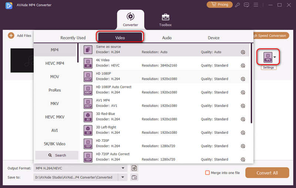The width and height of the screenshot is (296, 188).
Task: Click the Pricing button
Action: pyautogui.click(x=219, y=4)
